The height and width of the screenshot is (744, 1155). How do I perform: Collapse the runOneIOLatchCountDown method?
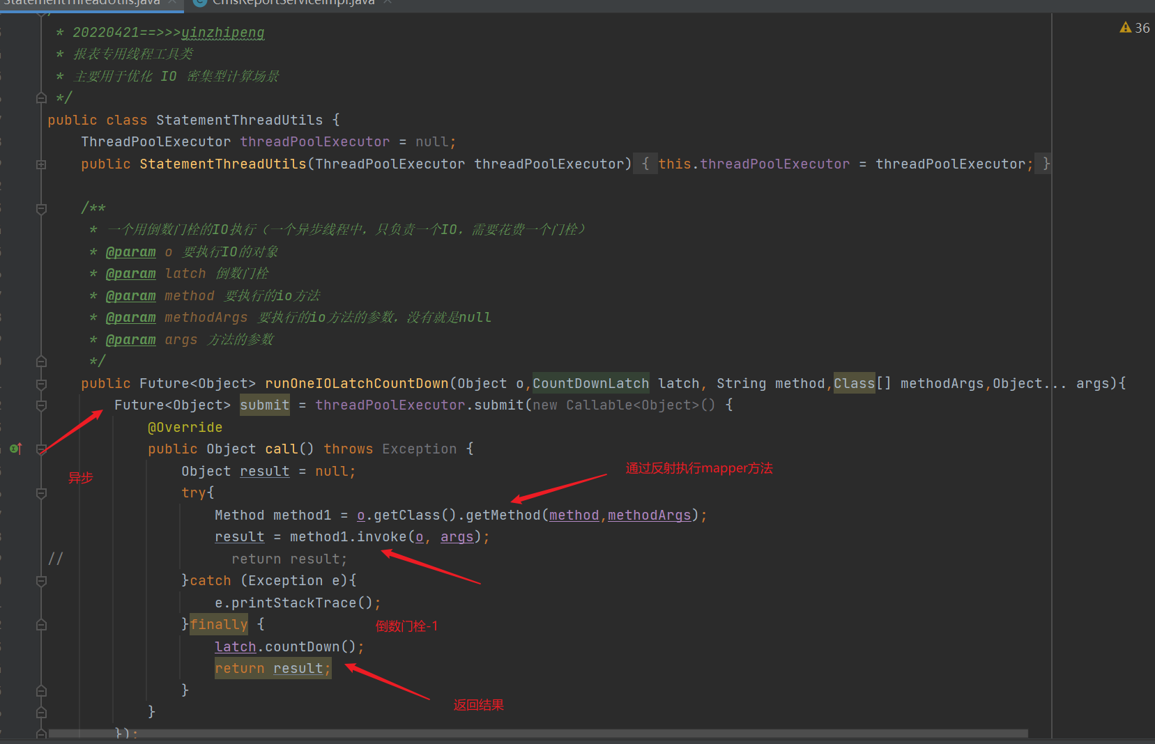[41, 384]
